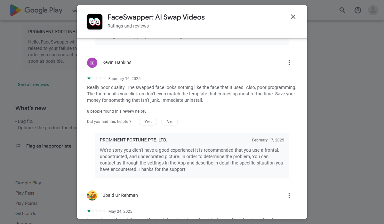Screen dimensions: 384x224
Task: Click Kevin Hankins purple avatar
Action: pyautogui.click(x=92, y=63)
